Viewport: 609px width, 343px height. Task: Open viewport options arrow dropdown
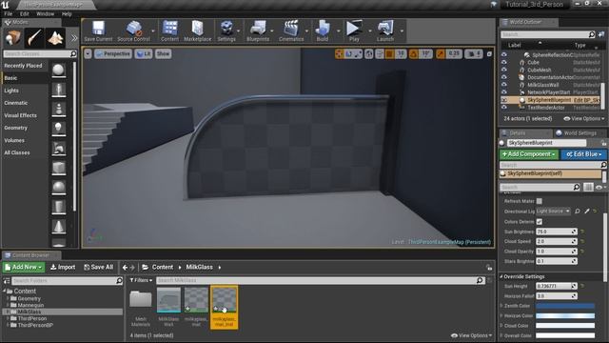point(88,53)
